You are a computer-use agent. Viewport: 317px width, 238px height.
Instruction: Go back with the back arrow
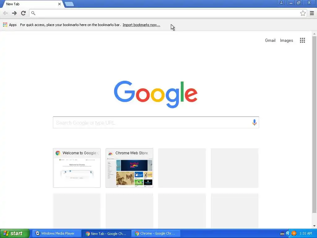pos(6,13)
